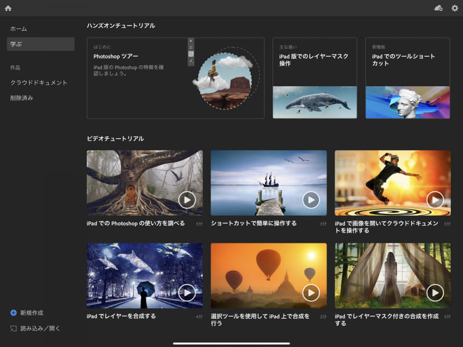Go to home via house icon
The height and width of the screenshot is (347, 463).
click(x=8, y=8)
